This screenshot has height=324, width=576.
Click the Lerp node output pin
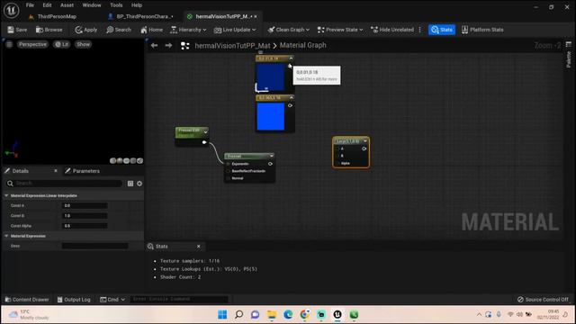[364, 148]
